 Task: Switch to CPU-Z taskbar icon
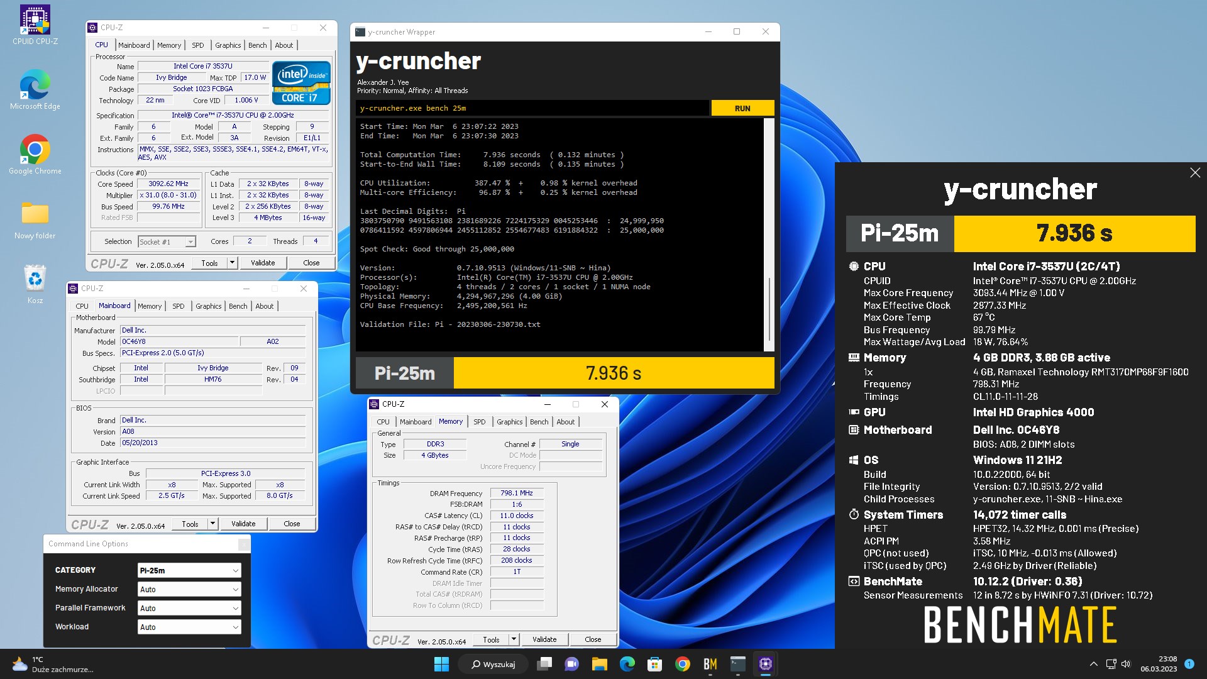(765, 664)
